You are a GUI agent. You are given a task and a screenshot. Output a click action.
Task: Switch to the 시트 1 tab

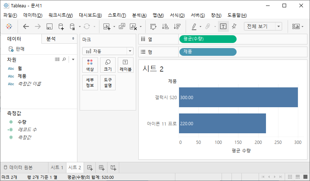click(57, 167)
